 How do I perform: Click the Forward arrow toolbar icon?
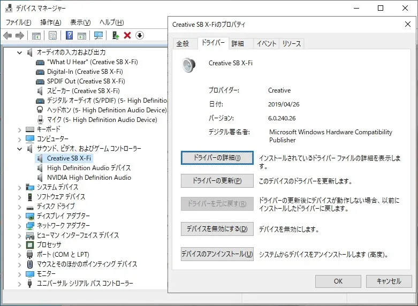point(20,35)
